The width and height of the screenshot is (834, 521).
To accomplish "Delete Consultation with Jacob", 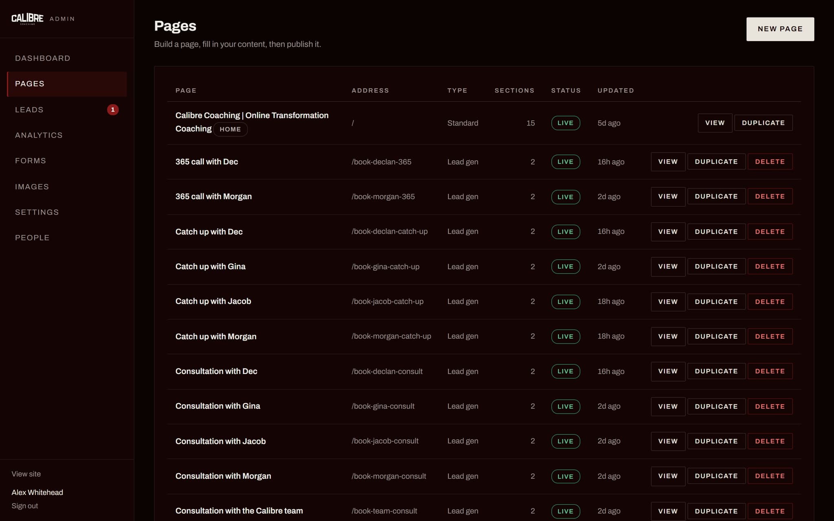I will (770, 441).
